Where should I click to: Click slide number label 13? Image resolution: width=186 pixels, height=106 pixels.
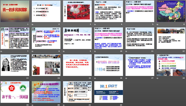pyautogui.click(x=27, y=78)
